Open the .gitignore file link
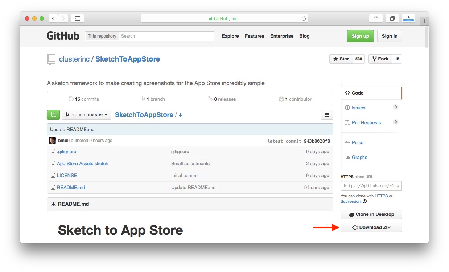This screenshot has height=272, width=449. 67,152
